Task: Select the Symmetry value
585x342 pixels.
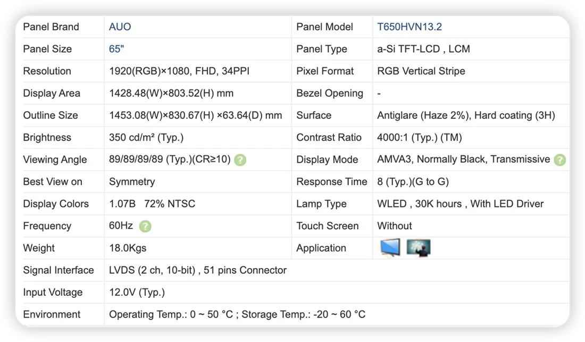Action: tap(132, 181)
